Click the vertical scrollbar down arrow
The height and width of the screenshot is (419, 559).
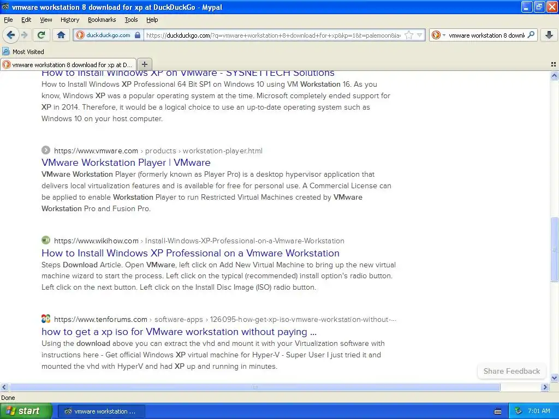[554, 378]
